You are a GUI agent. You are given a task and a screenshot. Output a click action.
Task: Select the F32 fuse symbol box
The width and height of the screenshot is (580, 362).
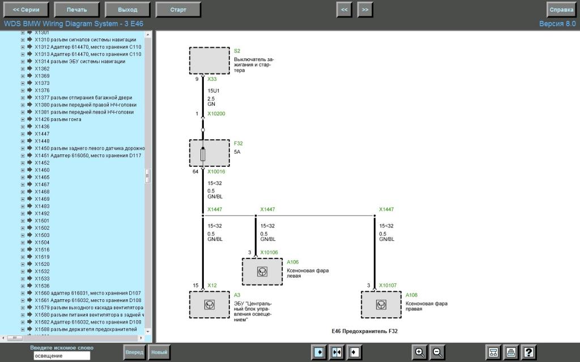(210, 153)
